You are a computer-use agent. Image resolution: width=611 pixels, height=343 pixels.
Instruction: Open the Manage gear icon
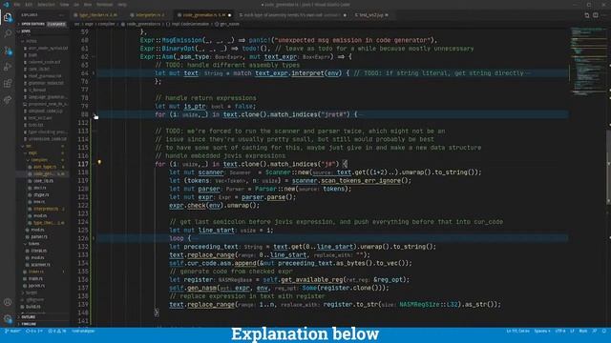8,318
